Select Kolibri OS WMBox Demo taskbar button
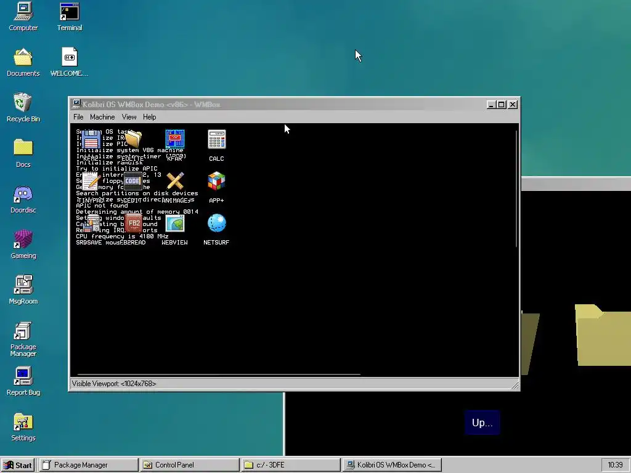 pyautogui.click(x=391, y=465)
